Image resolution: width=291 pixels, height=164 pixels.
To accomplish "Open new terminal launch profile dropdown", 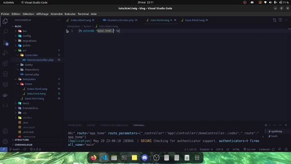I will click(270, 125).
